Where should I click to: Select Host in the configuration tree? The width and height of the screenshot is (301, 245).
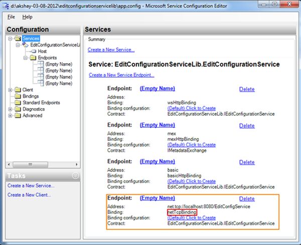[42, 52]
